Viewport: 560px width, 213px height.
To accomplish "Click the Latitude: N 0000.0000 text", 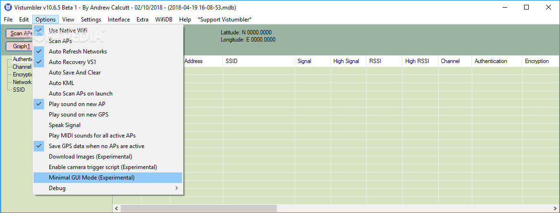I will point(246,32).
